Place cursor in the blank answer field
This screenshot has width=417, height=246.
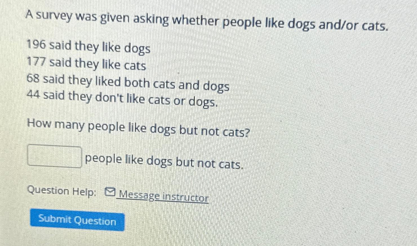[54, 156]
